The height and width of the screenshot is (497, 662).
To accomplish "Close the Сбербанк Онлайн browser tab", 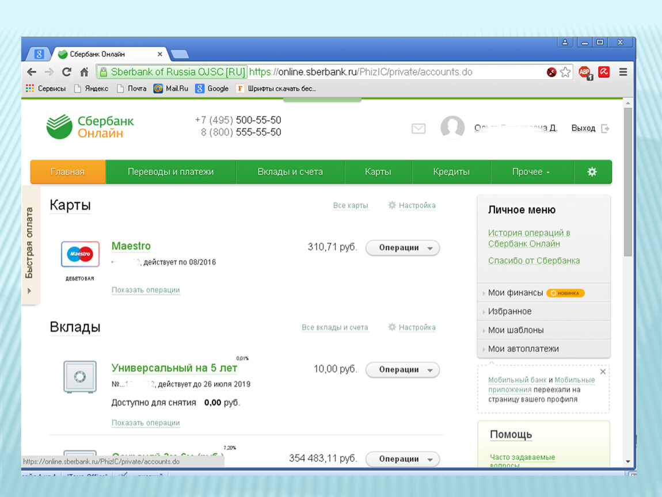I will [159, 54].
